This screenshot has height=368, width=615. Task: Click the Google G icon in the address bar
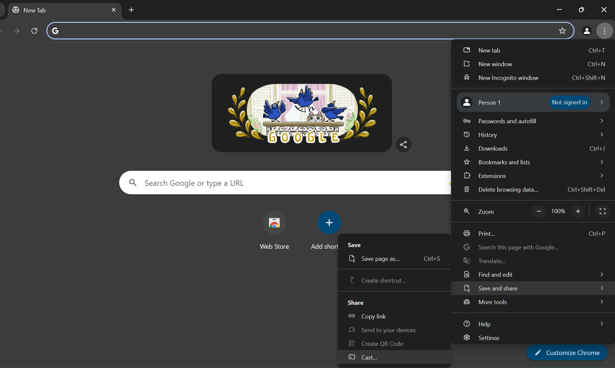(x=56, y=31)
